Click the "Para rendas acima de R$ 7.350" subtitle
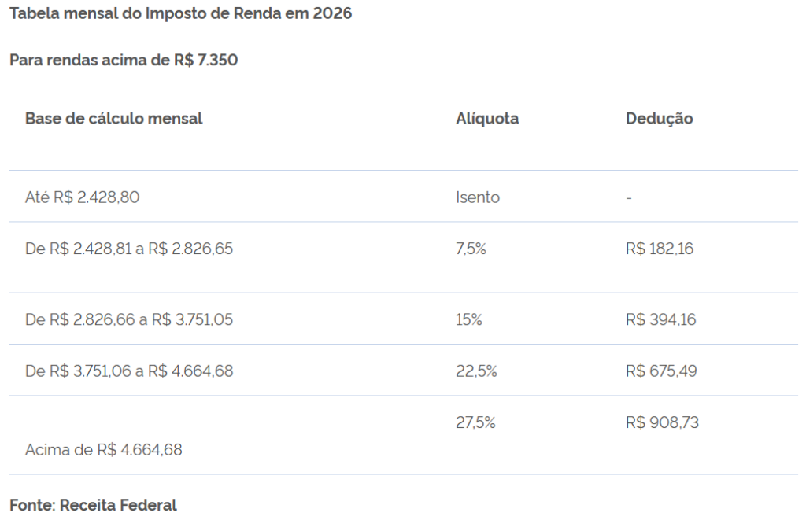806x520 pixels. 124,60
